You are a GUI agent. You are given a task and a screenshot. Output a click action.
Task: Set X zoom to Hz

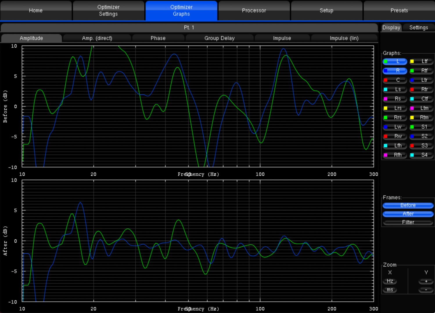[x=390, y=281]
